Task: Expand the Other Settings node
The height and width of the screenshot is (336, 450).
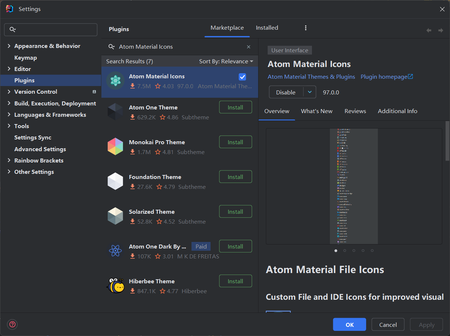Action: [9, 172]
